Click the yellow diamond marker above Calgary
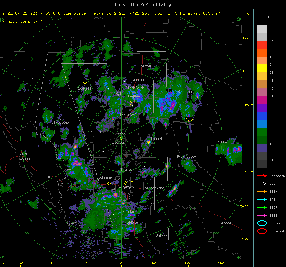 126,183
